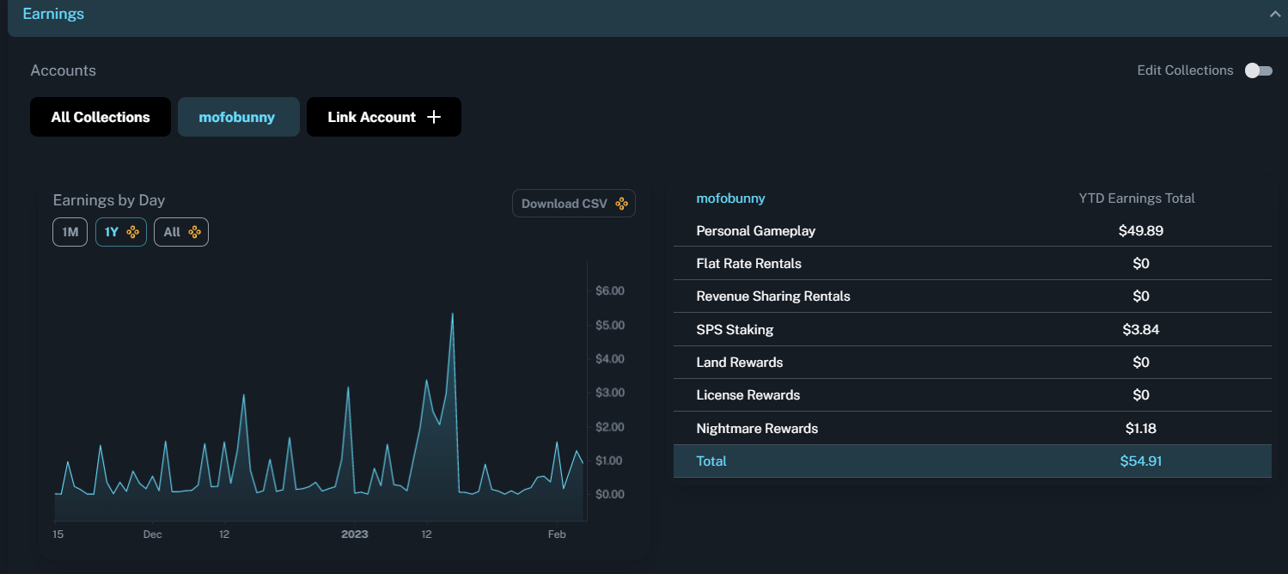Click the premium badge icon on 1Y
1288x574 pixels.
coord(133,232)
